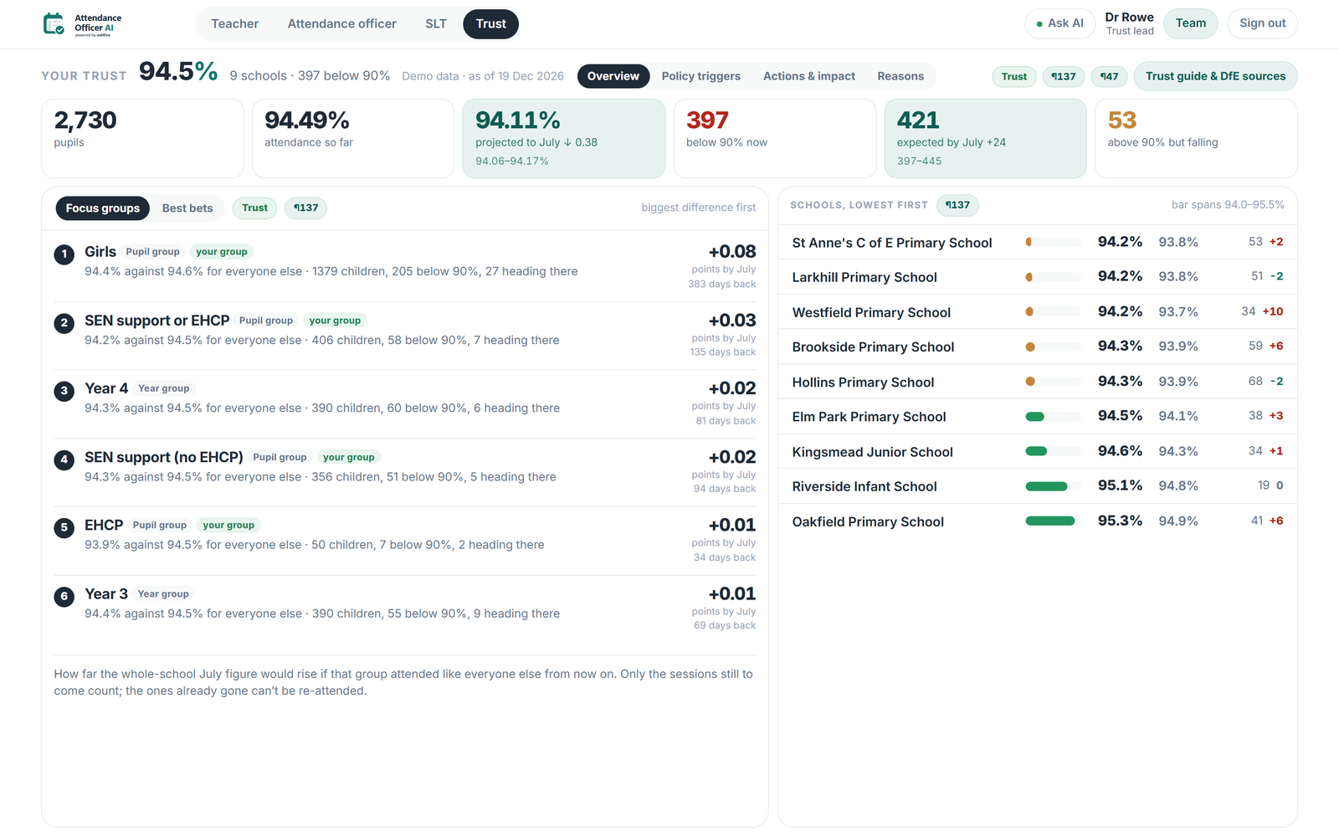Open the 2,730 pupils card

142,138
